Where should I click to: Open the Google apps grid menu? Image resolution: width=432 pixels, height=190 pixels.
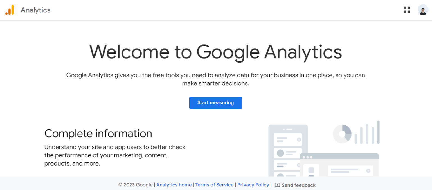(x=407, y=10)
